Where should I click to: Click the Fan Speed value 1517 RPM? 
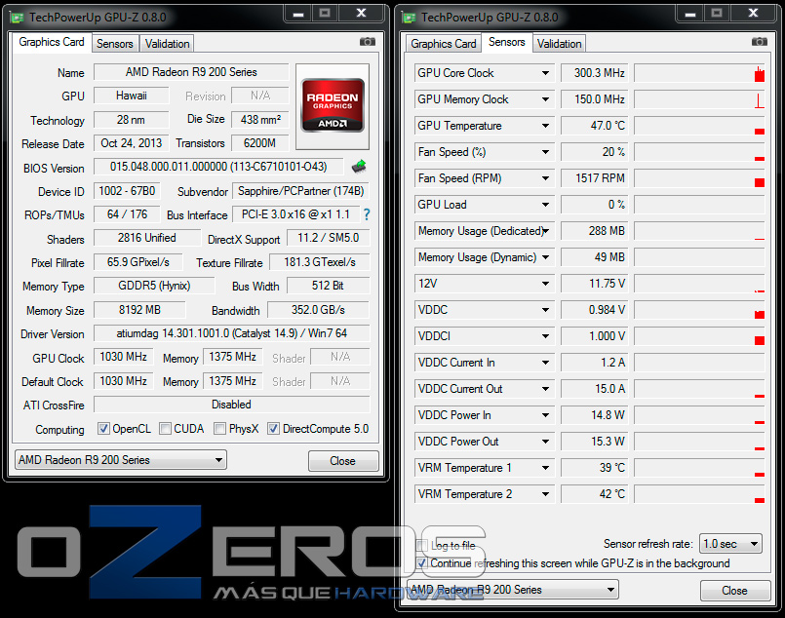pos(595,178)
